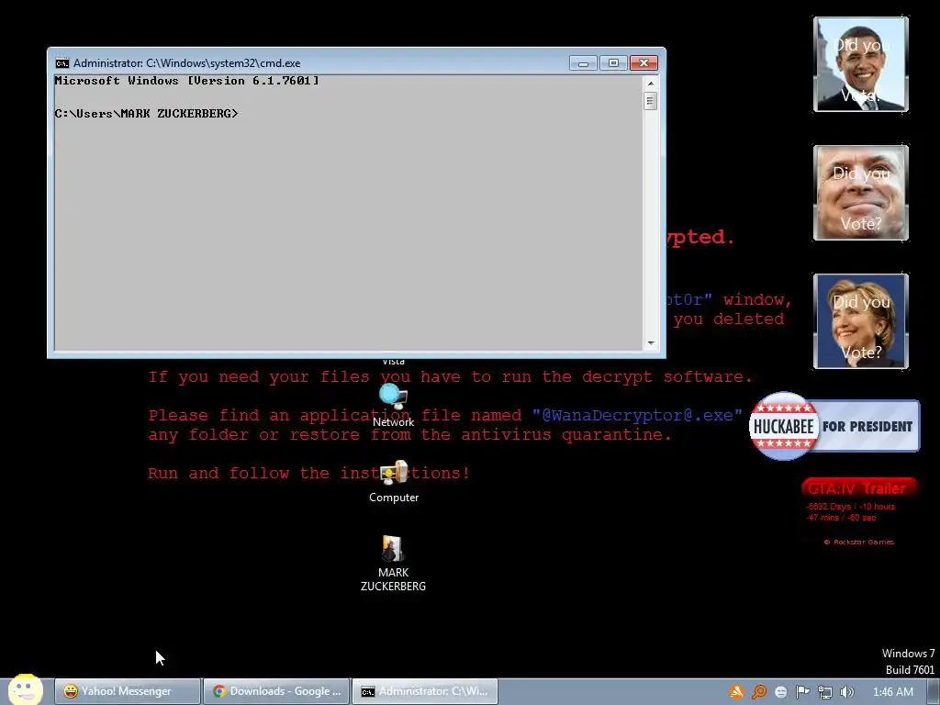Click the volume speaker tray icon
940x705 pixels.
846,692
